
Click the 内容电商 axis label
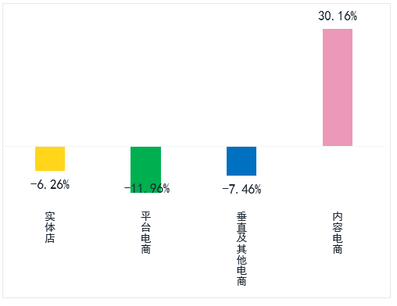tap(338, 233)
